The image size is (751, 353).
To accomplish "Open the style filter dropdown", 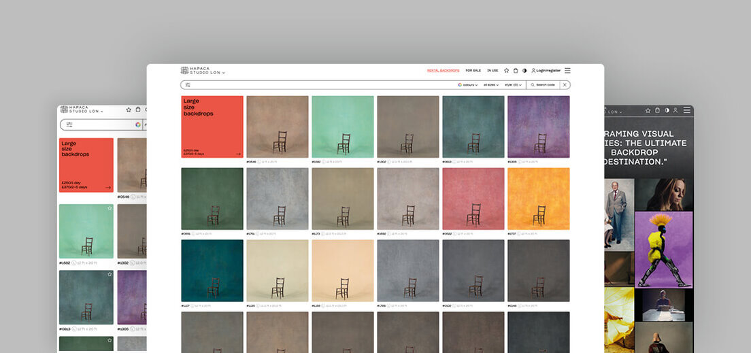I will (x=514, y=85).
